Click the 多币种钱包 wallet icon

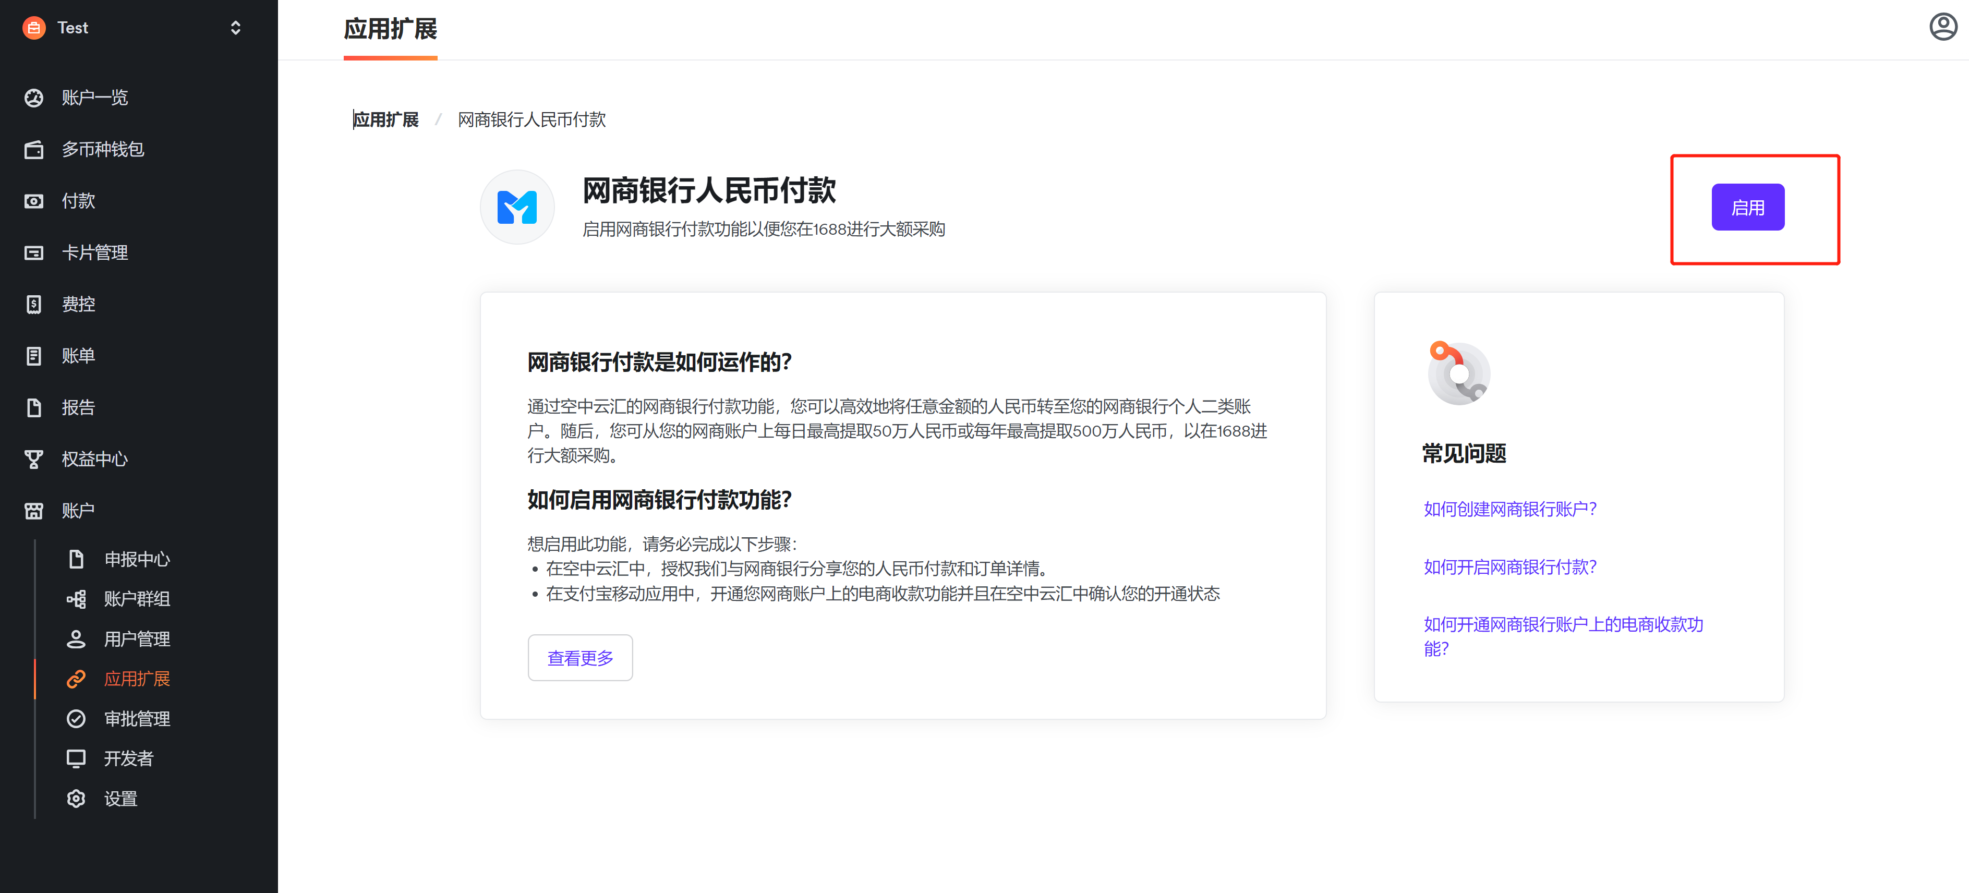point(33,150)
